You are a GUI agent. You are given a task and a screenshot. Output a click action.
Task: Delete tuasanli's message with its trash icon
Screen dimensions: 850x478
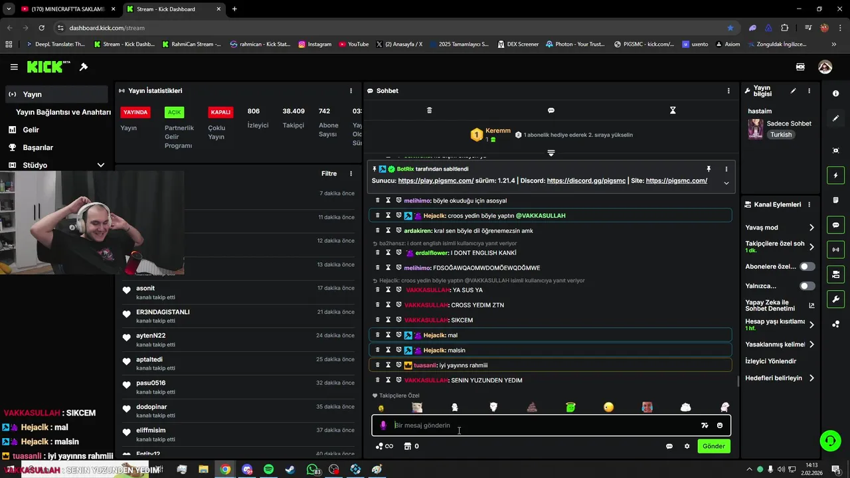(x=378, y=365)
